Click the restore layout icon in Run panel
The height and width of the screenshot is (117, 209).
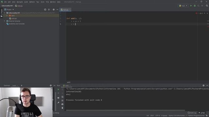point(58,98)
